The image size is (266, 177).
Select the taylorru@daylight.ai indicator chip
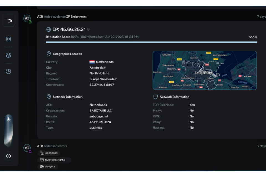[x=54, y=160]
